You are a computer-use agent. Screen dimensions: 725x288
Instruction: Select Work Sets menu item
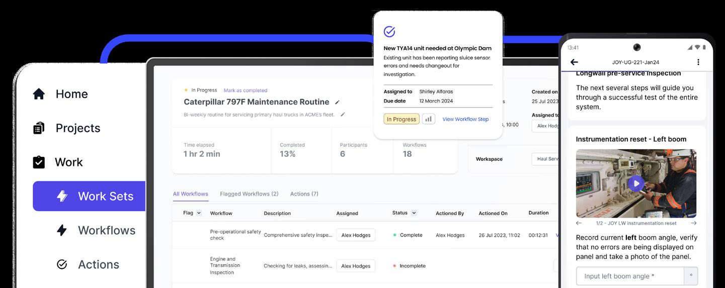tap(89, 196)
